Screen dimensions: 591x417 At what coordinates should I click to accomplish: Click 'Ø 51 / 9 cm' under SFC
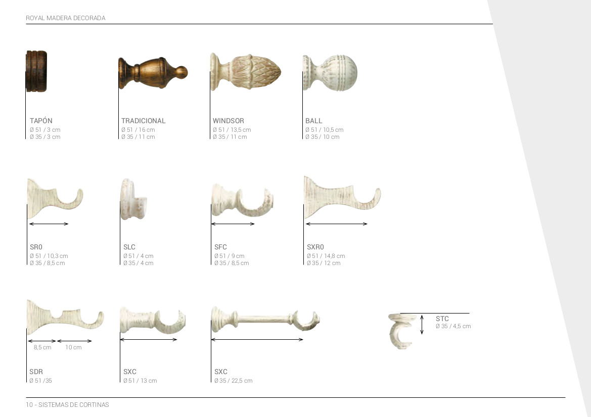tap(229, 256)
